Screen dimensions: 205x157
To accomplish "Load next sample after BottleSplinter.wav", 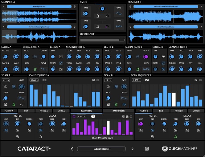I will point(75,6).
